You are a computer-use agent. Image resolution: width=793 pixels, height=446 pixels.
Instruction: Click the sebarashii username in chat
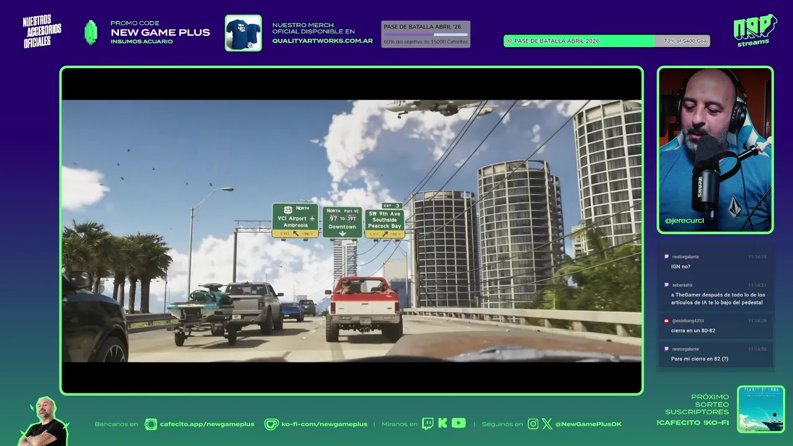pos(682,285)
